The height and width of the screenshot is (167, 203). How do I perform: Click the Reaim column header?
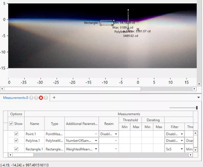tap(109, 124)
